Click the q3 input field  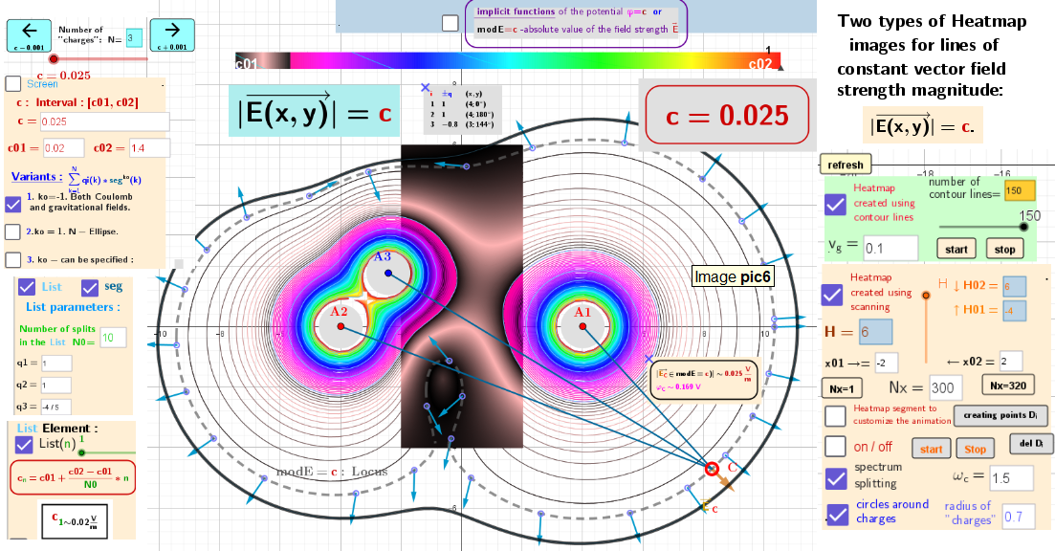click(55, 407)
